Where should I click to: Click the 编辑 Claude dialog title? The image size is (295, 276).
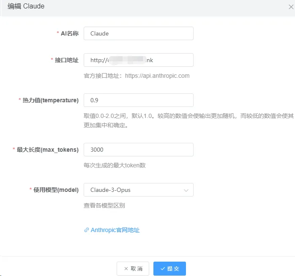pos(26,6)
